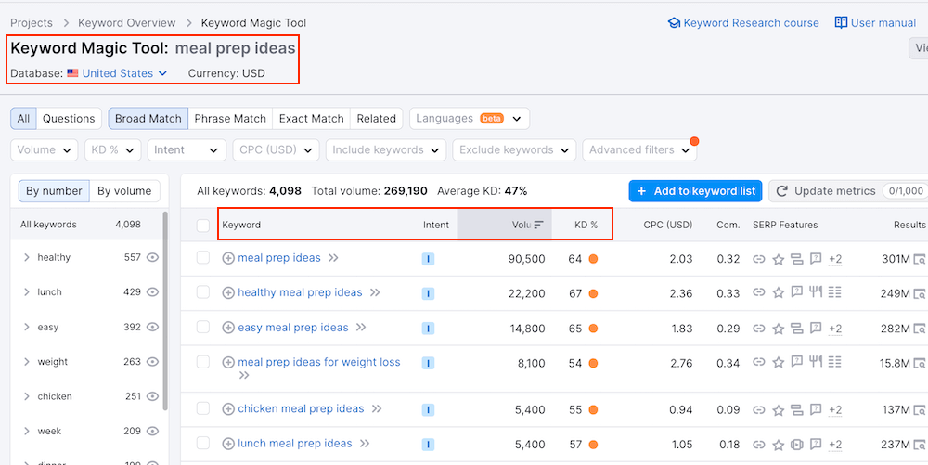Click the graduation cap Keyword Research course icon
The image size is (928, 465).
point(674,22)
